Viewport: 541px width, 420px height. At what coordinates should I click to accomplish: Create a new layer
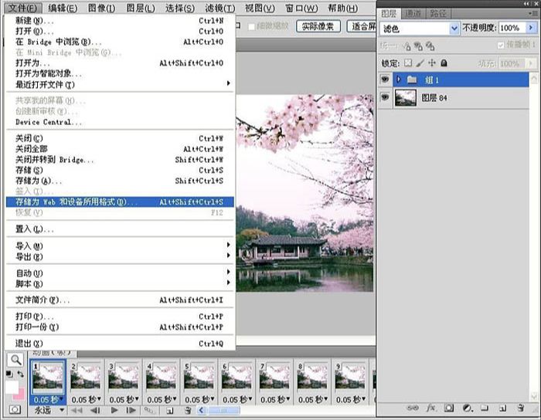coord(502,408)
